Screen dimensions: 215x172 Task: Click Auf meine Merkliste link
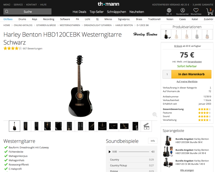point(187,81)
